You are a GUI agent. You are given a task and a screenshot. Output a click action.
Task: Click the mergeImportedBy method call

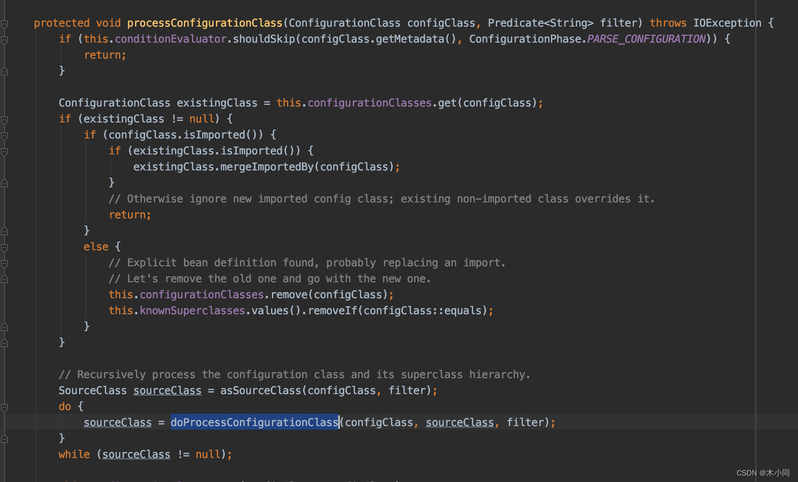coord(267,167)
